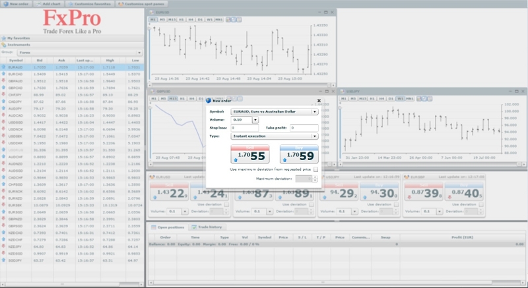Click the Take profit input field

[304, 128]
